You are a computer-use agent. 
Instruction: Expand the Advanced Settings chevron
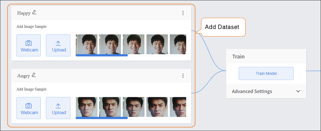tap(298, 91)
